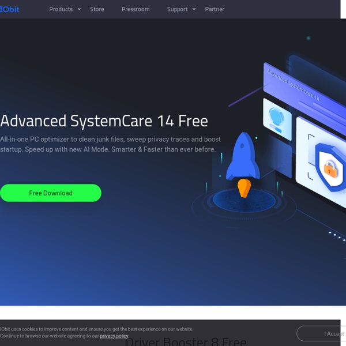
Task: Click Advanced SystemCare 14 Free heading
Action: point(104,121)
